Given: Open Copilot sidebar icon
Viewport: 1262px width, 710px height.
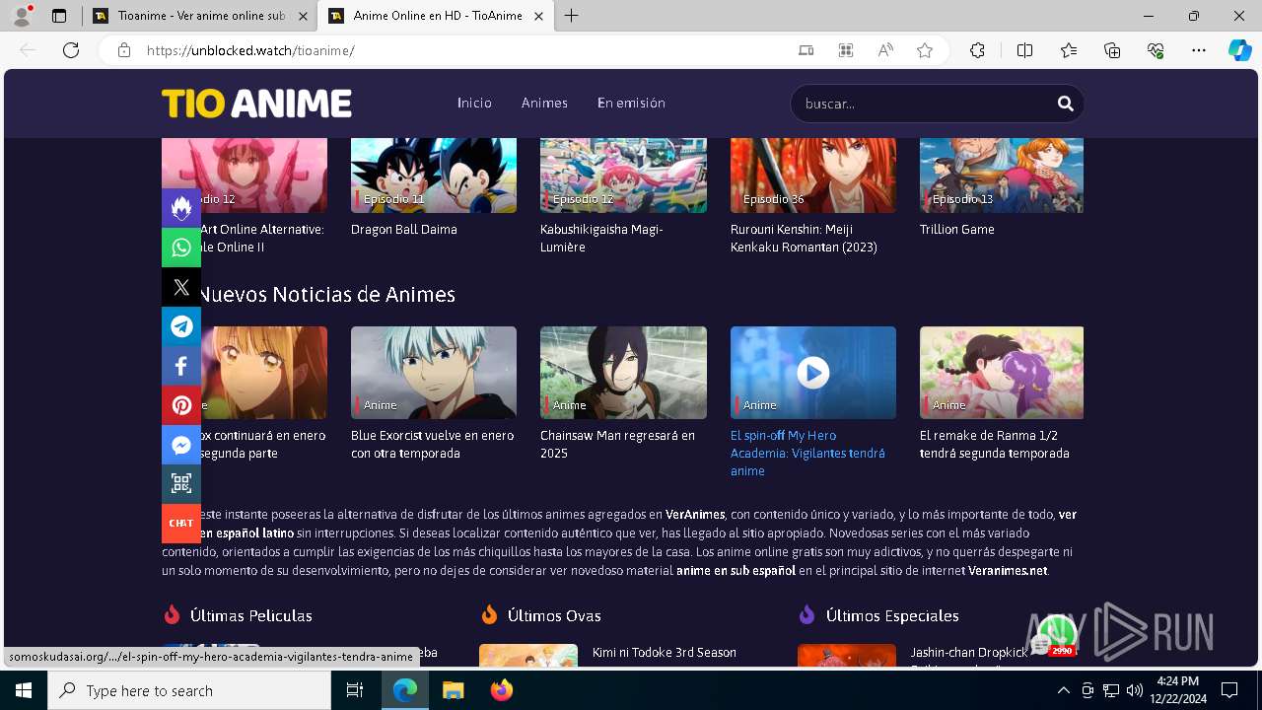Looking at the screenshot, I should coord(1239,50).
